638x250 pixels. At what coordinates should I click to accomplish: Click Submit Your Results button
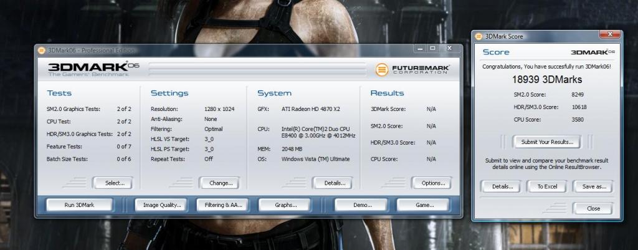click(x=547, y=142)
